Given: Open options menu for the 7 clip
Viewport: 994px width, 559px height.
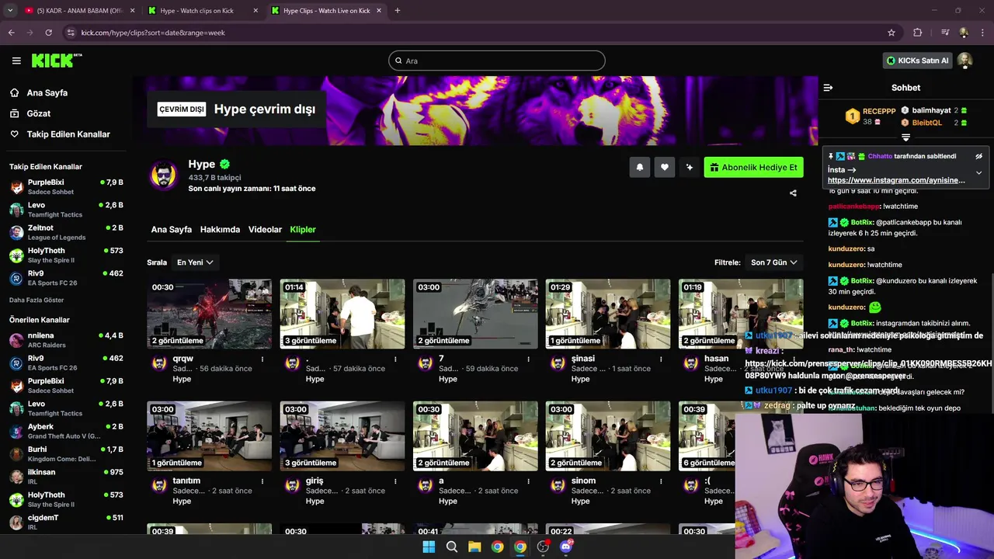Looking at the screenshot, I should (x=528, y=359).
